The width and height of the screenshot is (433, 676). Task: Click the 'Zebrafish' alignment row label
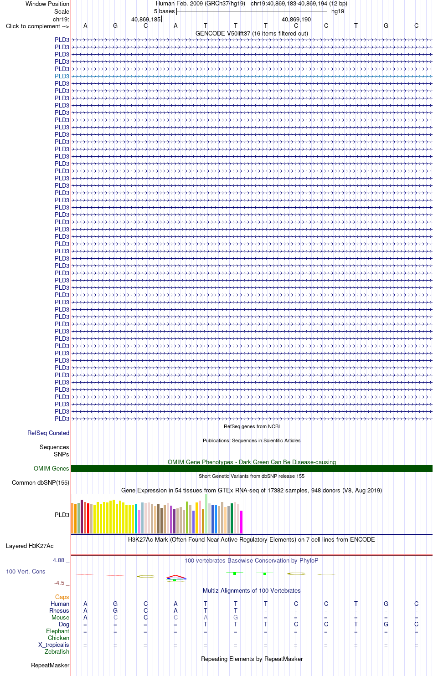[x=57, y=652]
